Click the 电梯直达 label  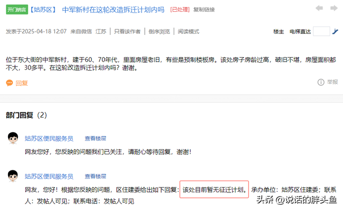(x=300, y=32)
